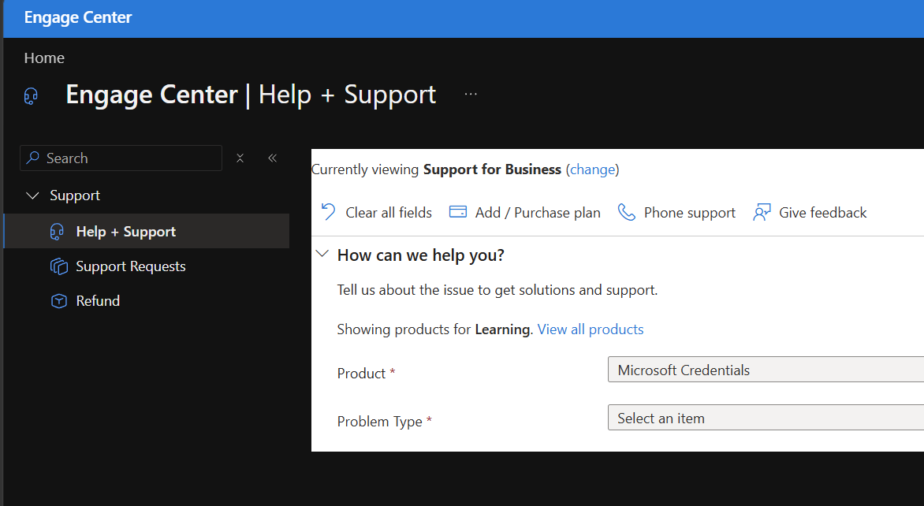Click the change link for Support for Business
Image resolution: width=924 pixels, height=506 pixels.
pos(592,169)
